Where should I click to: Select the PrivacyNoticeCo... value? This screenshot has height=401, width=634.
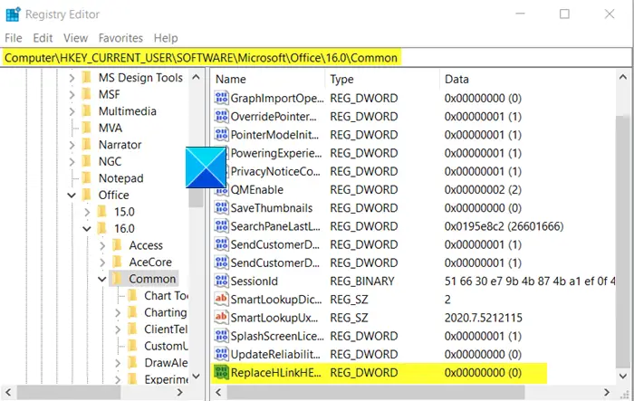pyautogui.click(x=275, y=171)
